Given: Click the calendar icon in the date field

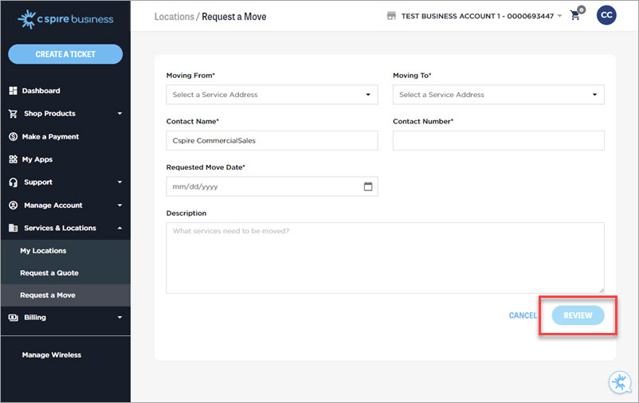Looking at the screenshot, I should (368, 186).
